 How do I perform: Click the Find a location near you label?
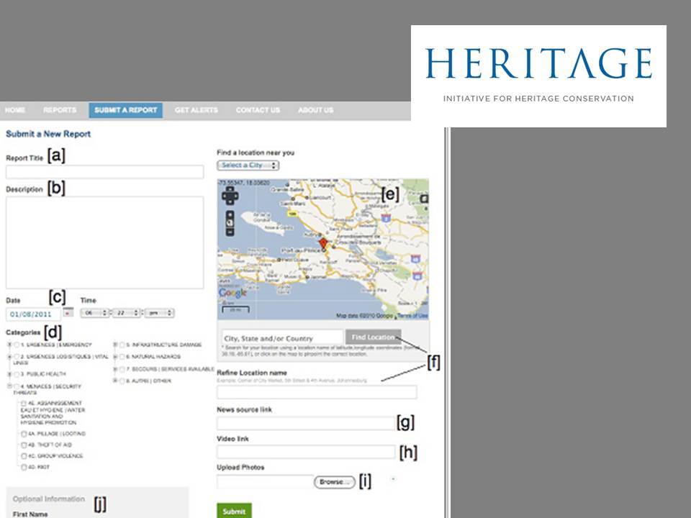coord(256,153)
